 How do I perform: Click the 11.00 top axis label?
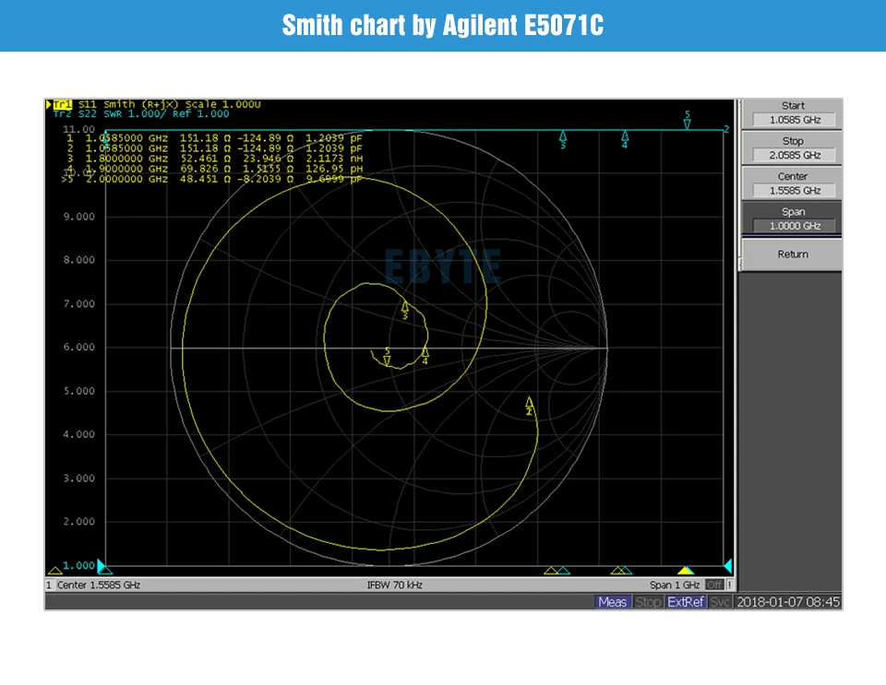coord(78,129)
